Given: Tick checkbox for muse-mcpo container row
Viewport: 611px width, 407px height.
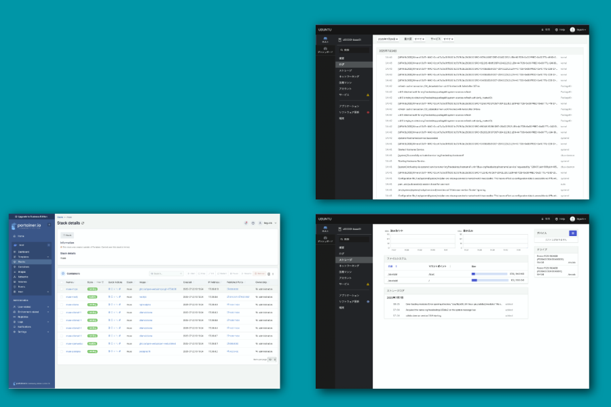Looking at the screenshot, I should [62, 289].
